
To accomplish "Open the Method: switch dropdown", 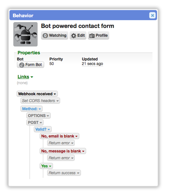I will coord(32,109).
